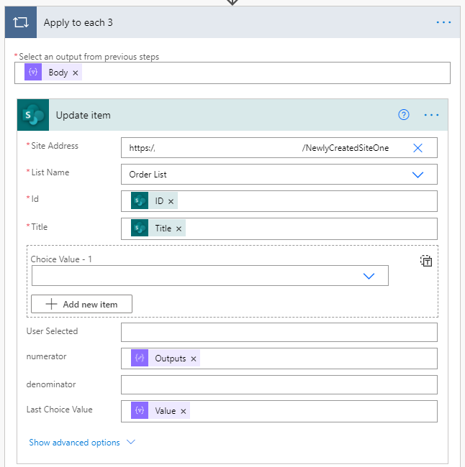Open the Update item help icon
465x467 pixels.
pyautogui.click(x=404, y=115)
